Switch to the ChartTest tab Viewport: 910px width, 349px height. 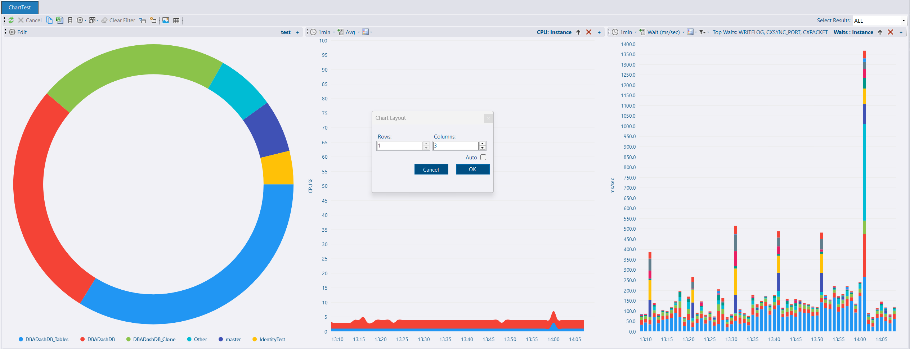coord(20,8)
